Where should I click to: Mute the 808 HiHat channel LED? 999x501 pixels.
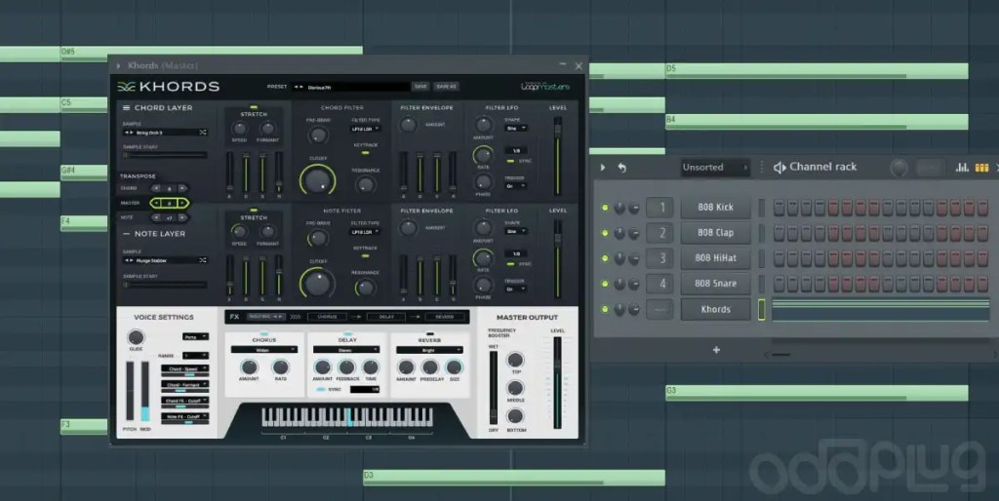pyautogui.click(x=605, y=258)
